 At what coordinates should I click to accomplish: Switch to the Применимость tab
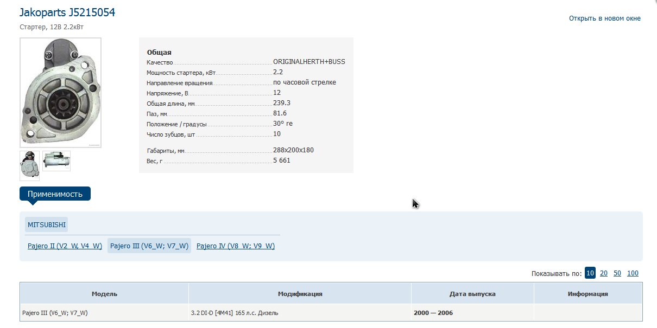click(x=55, y=194)
